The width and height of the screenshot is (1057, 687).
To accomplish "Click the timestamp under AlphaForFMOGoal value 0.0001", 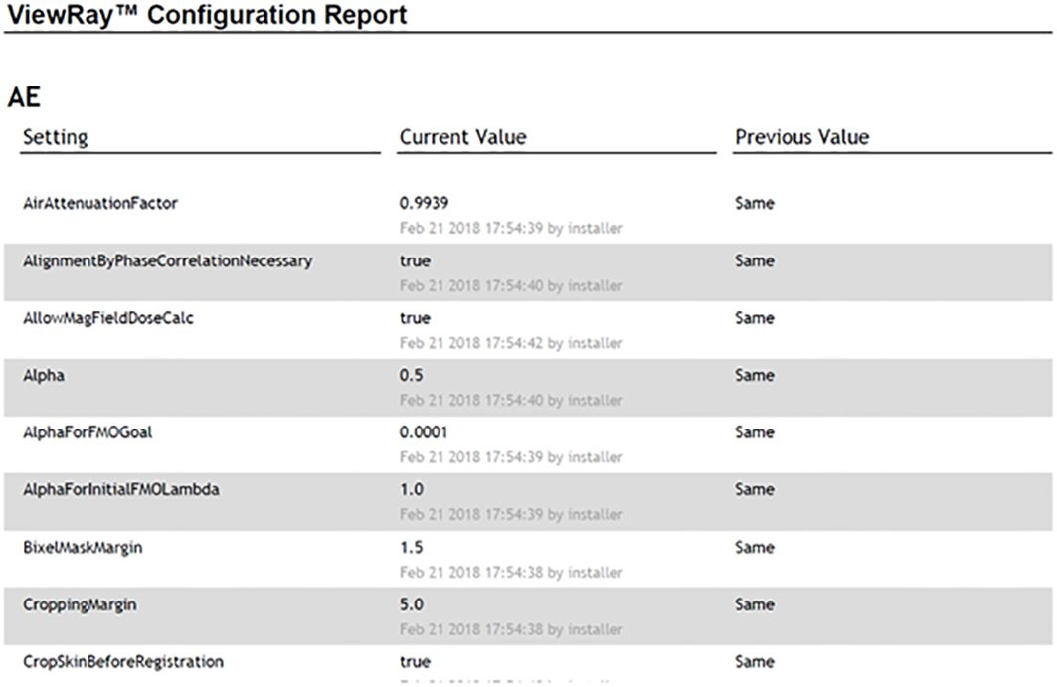I will [x=511, y=457].
